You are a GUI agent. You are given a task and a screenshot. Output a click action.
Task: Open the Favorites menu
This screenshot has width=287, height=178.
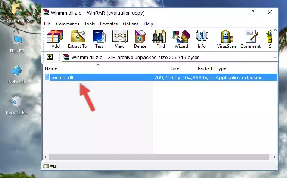(109, 24)
